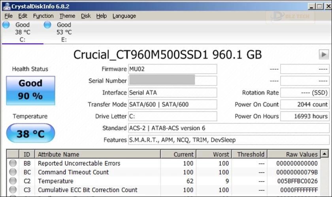This screenshot has height=197, width=332.
Task: Click status circle for Command Timeout Count
Action: coord(13,172)
